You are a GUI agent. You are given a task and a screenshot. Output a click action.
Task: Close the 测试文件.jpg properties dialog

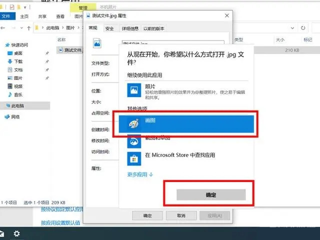[x=226, y=15]
